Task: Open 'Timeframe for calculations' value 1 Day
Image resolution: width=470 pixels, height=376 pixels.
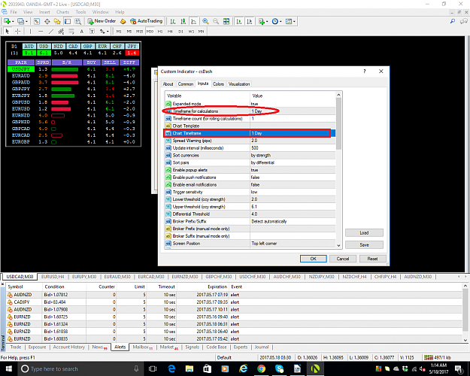Action: pos(293,111)
